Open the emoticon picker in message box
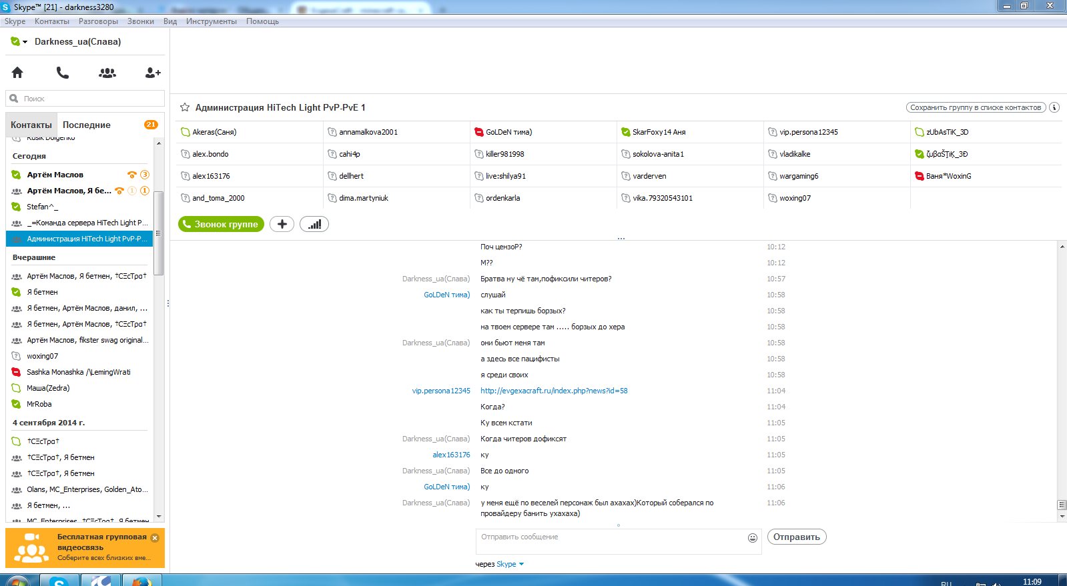1067x586 pixels. tap(753, 538)
